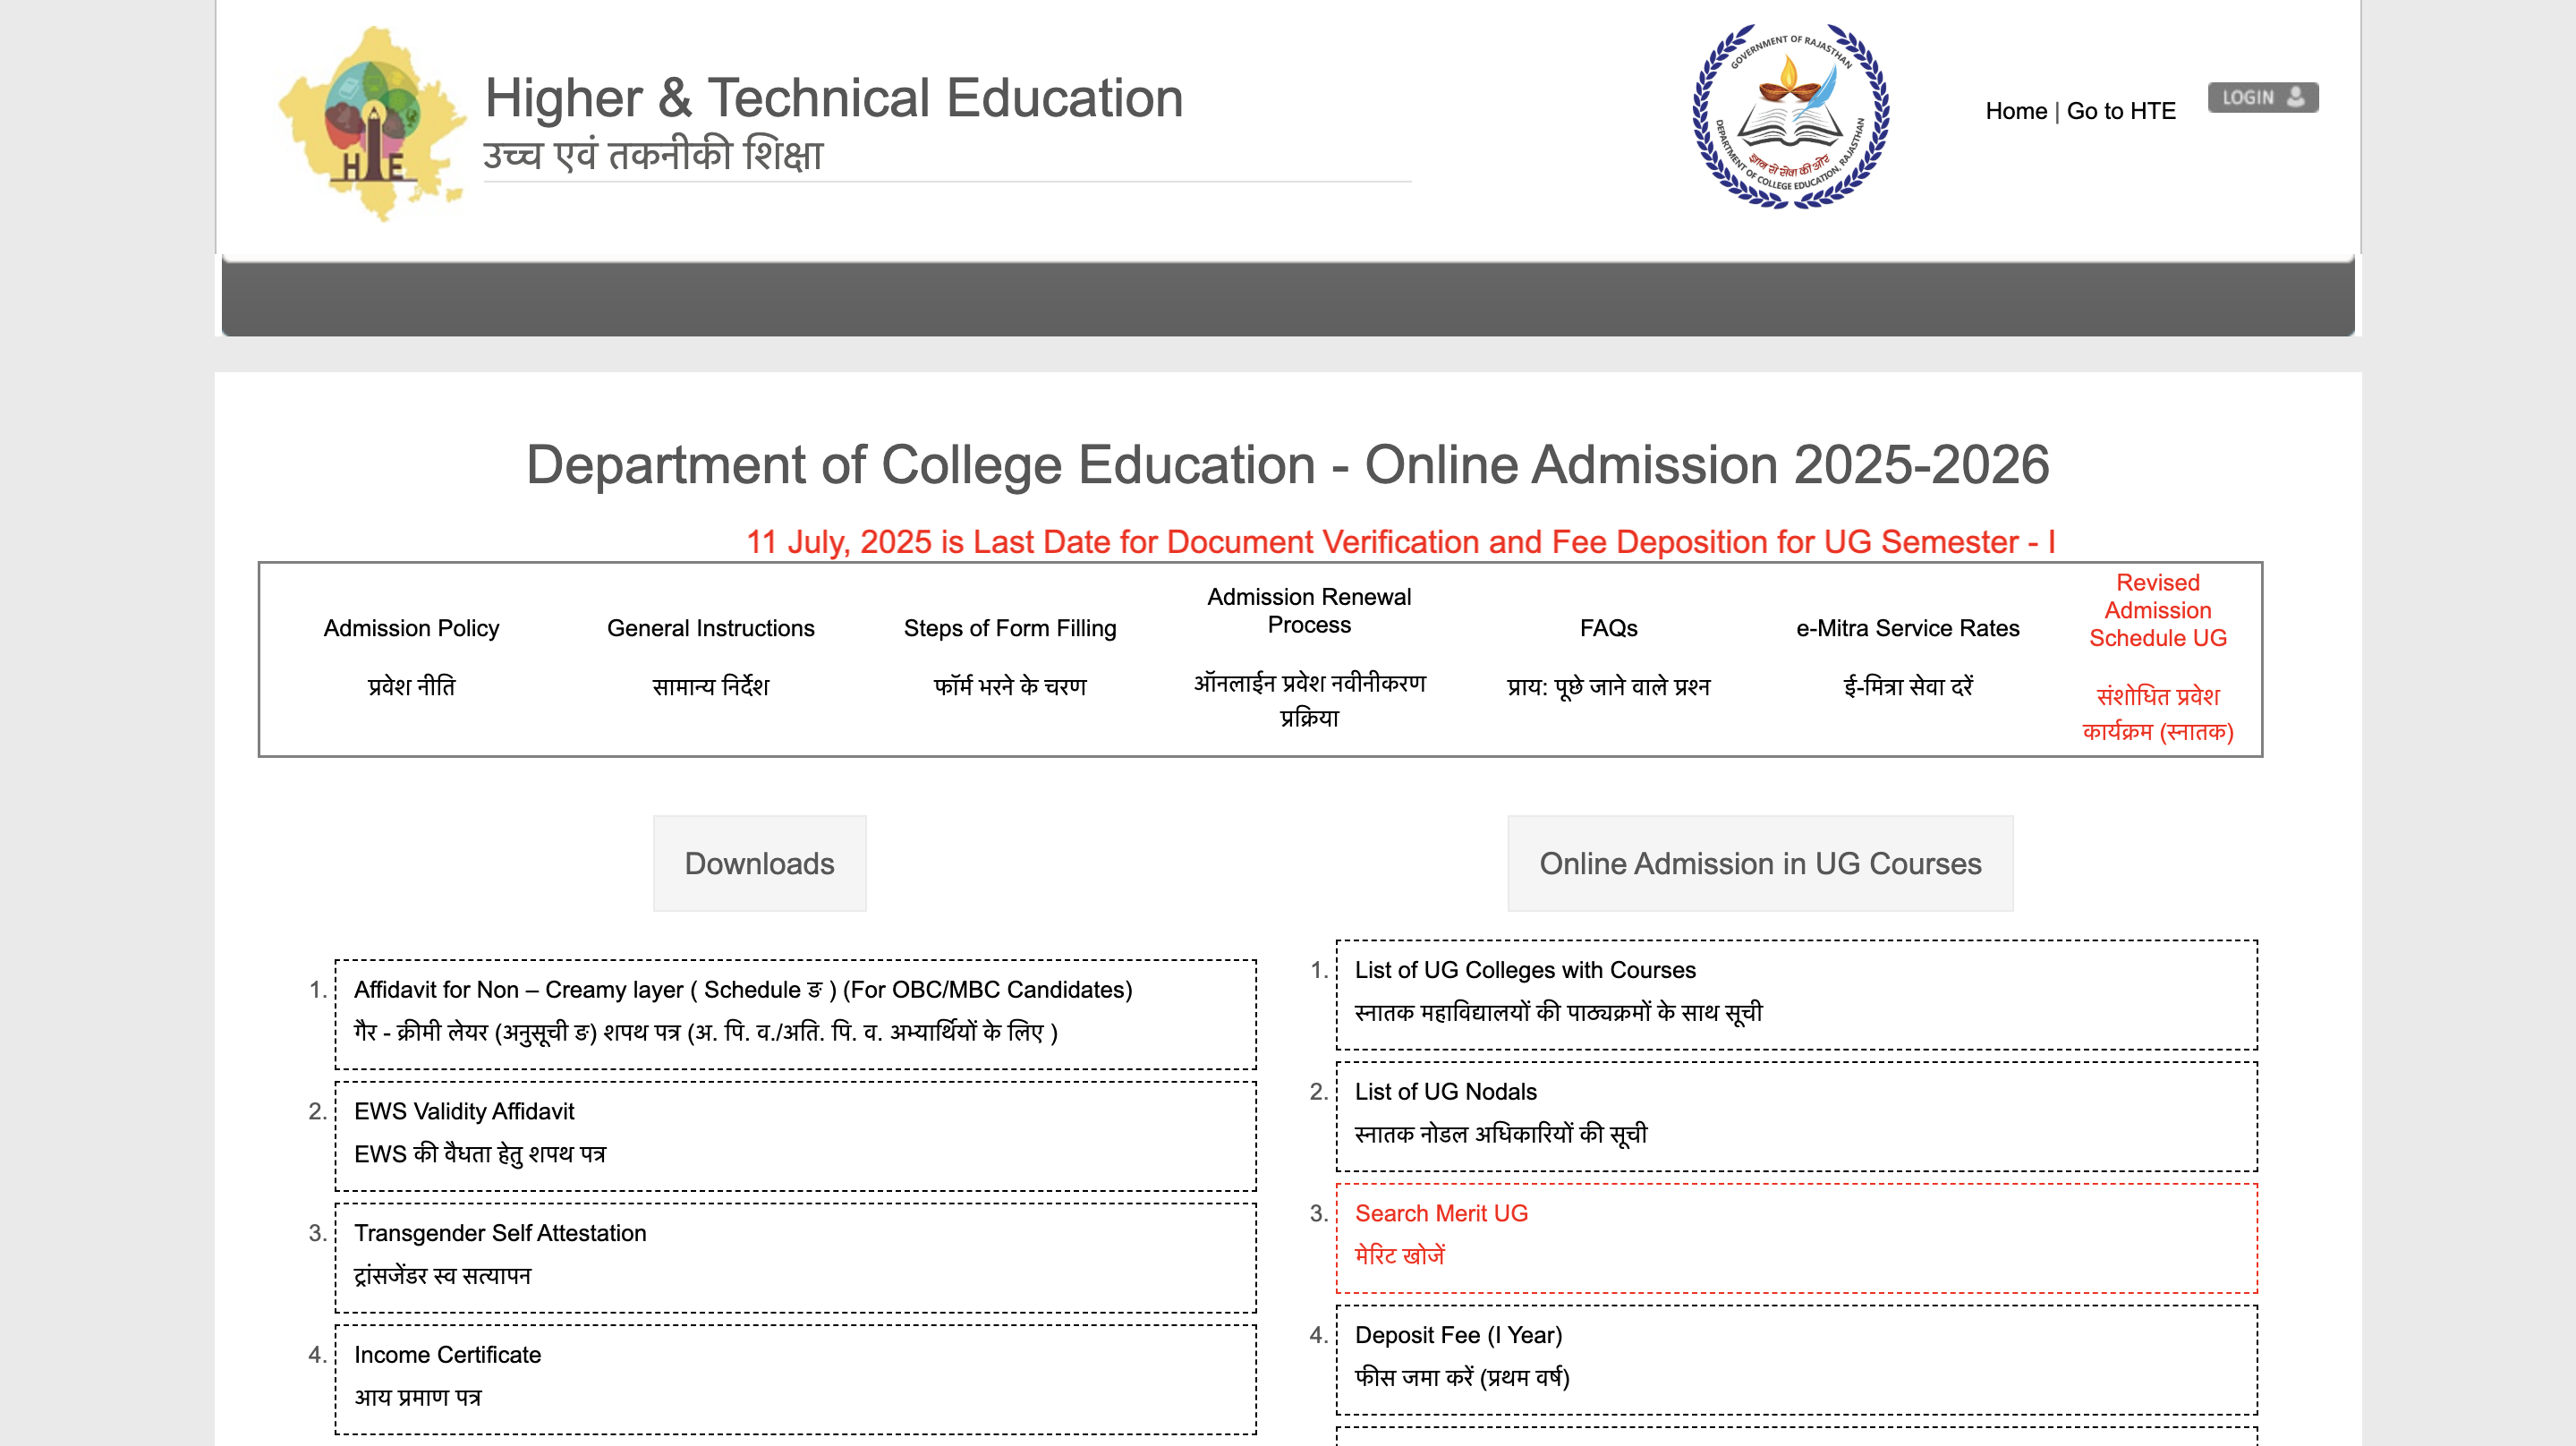Click Online Admission in UG Courses heading
Viewport: 2576px width, 1446px height.
click(x=1760, y=863)
